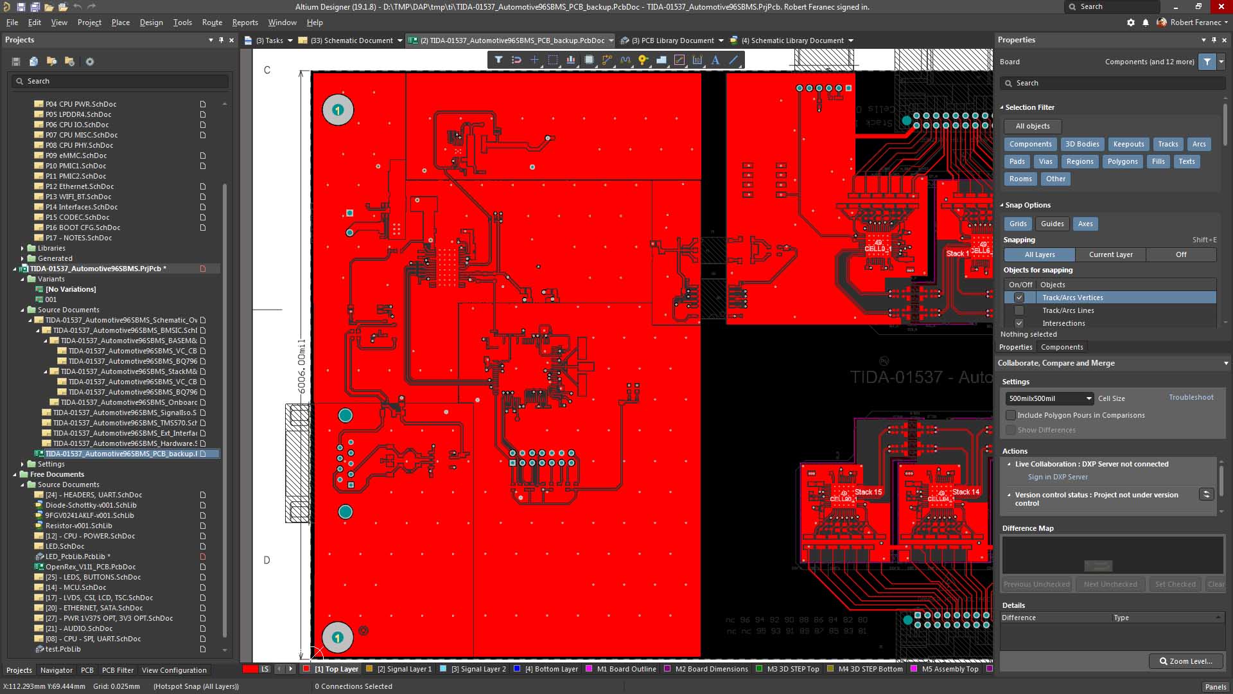Open the notifications bell icon

point(1146,22)
